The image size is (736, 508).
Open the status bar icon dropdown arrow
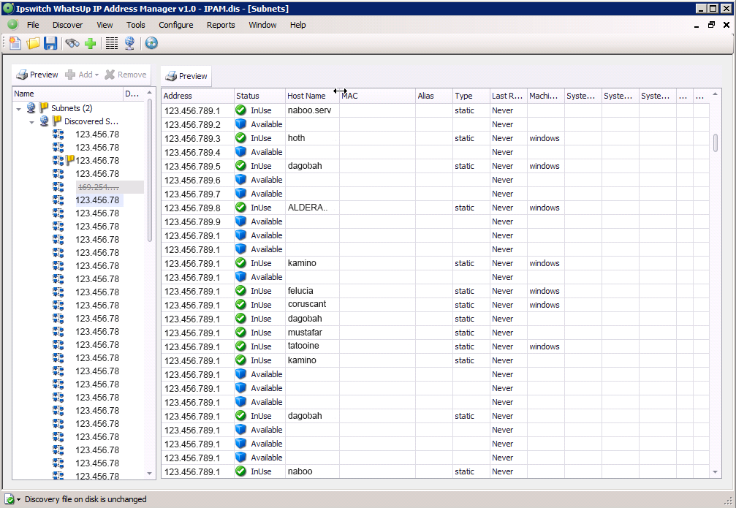tap(19, 499)
